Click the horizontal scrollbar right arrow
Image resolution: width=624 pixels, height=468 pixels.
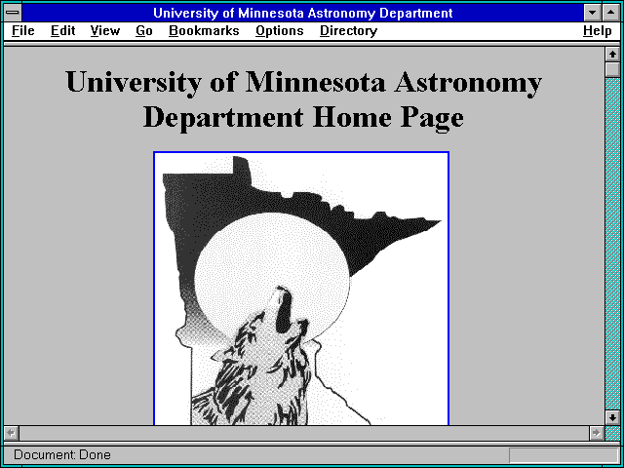(x=596, y=433)
